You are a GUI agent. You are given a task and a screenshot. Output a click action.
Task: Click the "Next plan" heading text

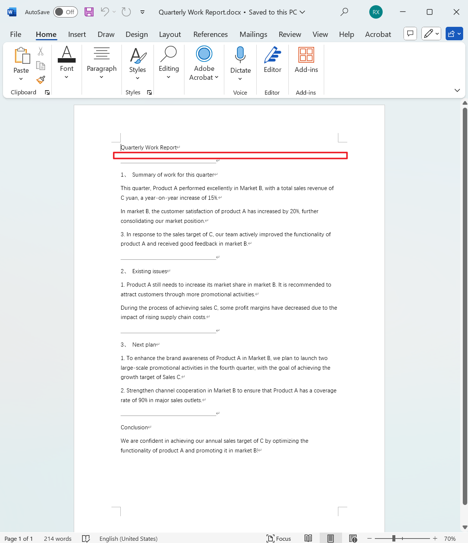144,345
